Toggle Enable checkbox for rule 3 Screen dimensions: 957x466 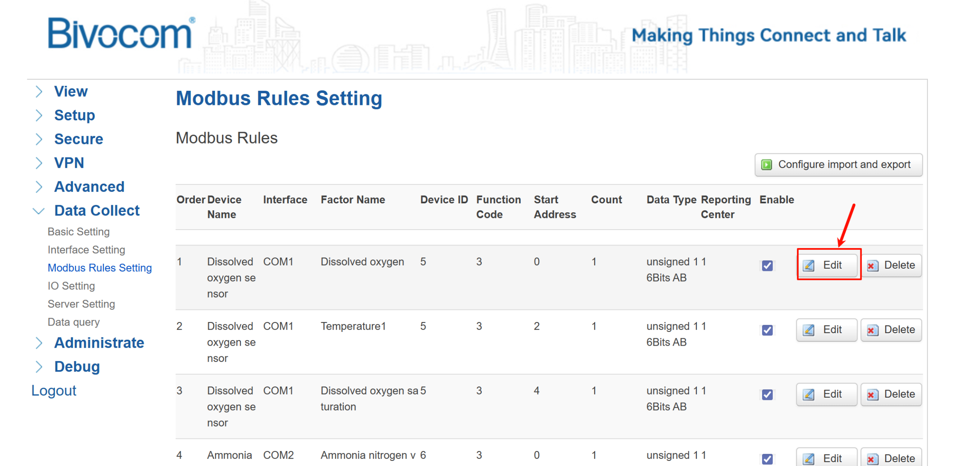[767, 395]
